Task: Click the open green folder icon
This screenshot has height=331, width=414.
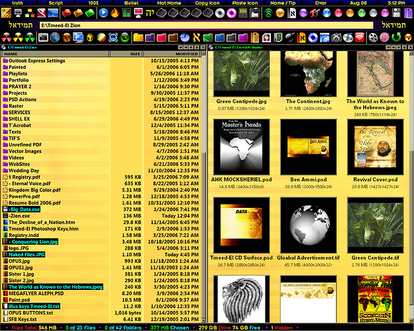Action: 90,13
